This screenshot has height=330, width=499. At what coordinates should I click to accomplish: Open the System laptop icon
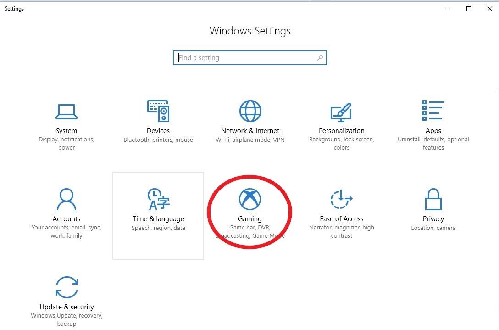[66, 112]
